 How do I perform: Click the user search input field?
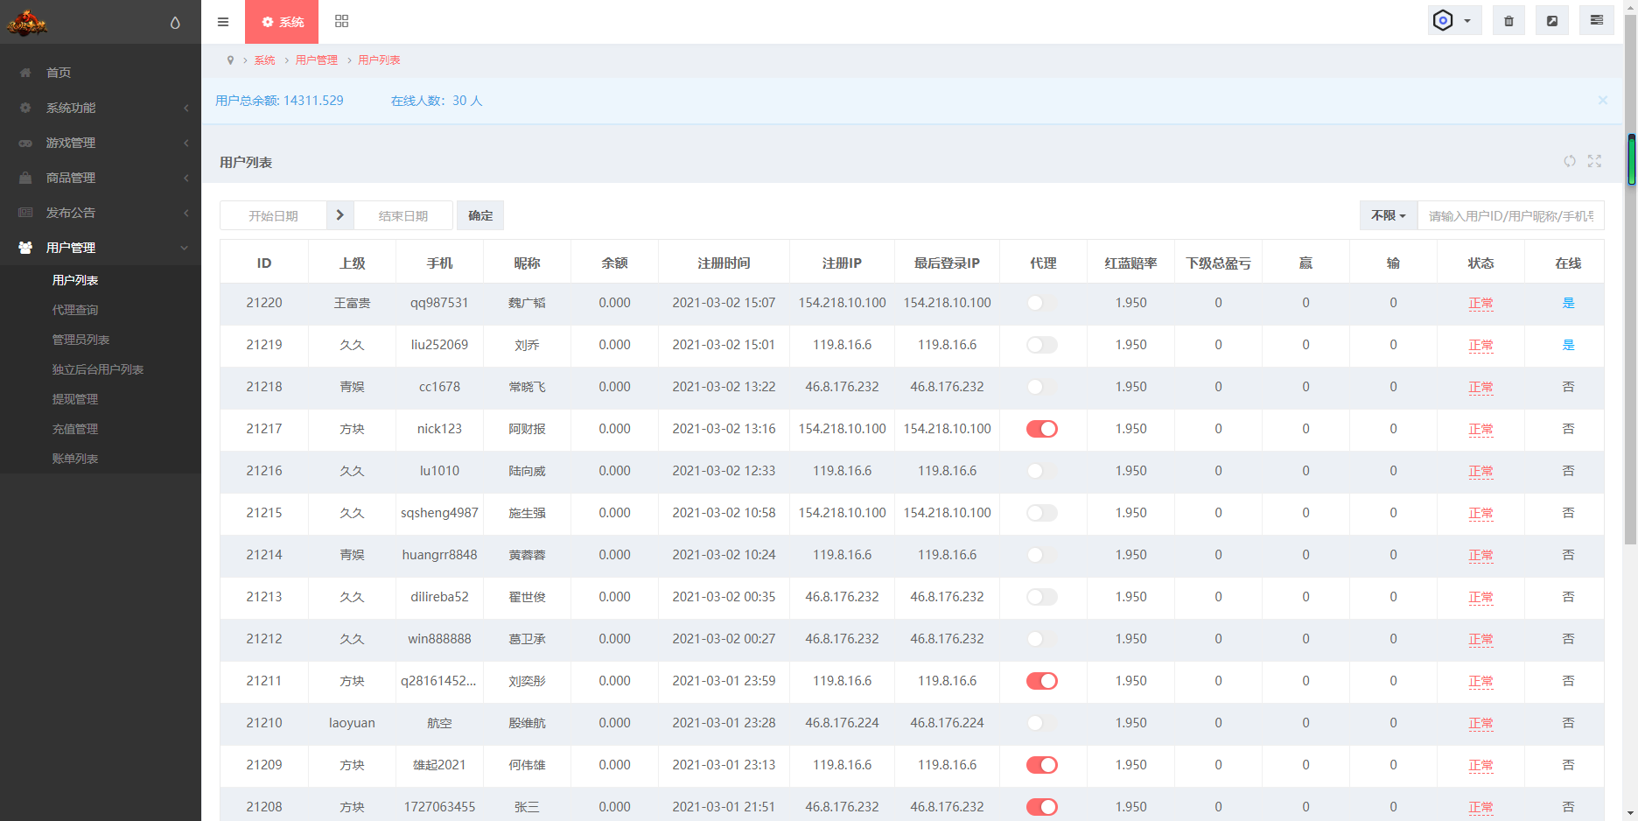click(1510, 215)
